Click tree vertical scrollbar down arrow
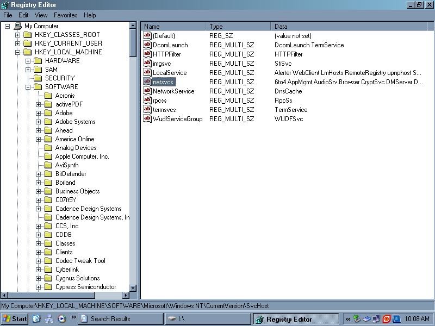The height and width of the screenshot is (326, 435). click(x=133, y=288)
